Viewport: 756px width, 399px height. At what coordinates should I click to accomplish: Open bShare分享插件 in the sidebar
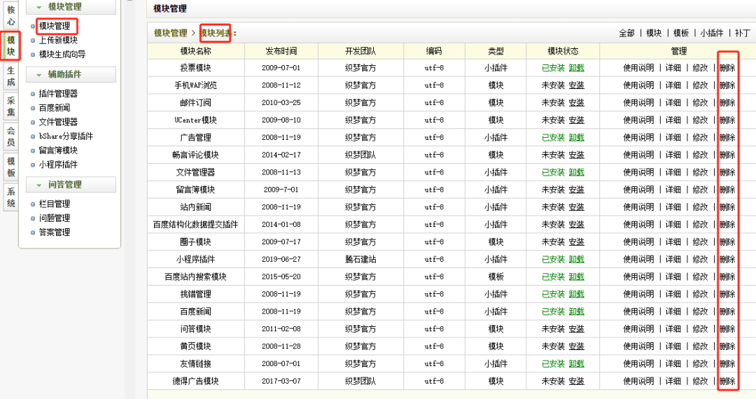pos(66,136)
